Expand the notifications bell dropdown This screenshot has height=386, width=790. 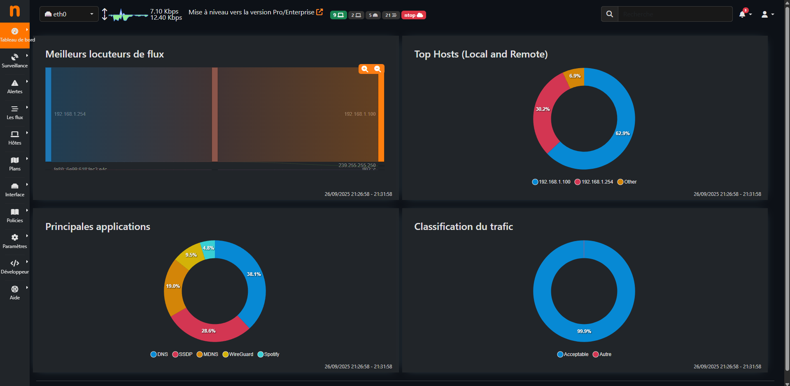(x=745, y=14)
